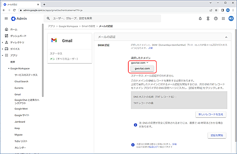Open notifications bell
This screenshot has height=154, width=237.
click(200, 18)
